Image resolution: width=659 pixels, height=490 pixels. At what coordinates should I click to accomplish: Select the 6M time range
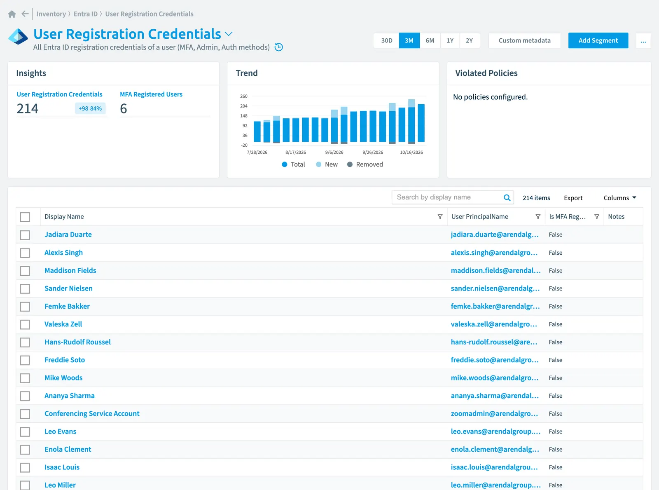tap(430, 40)
